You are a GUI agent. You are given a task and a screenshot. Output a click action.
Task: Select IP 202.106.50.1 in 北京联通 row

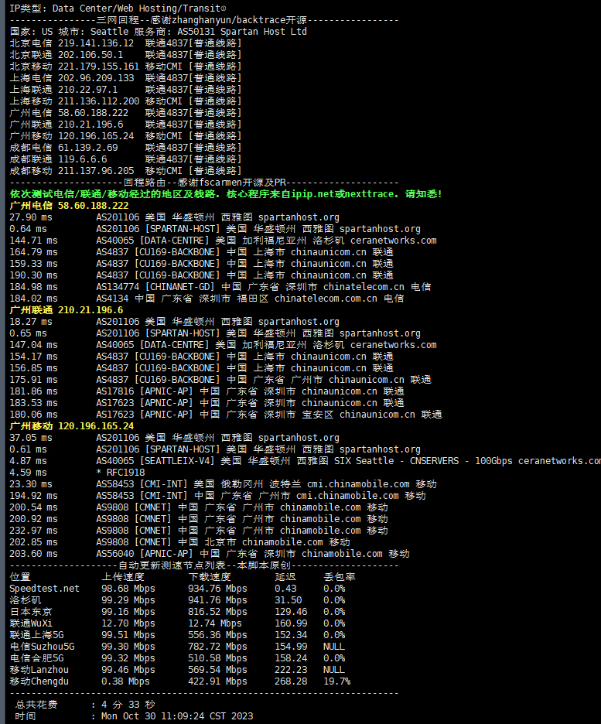pos(90,55)
